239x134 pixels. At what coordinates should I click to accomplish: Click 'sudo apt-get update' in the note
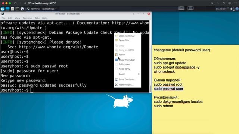tap(170, 63)
